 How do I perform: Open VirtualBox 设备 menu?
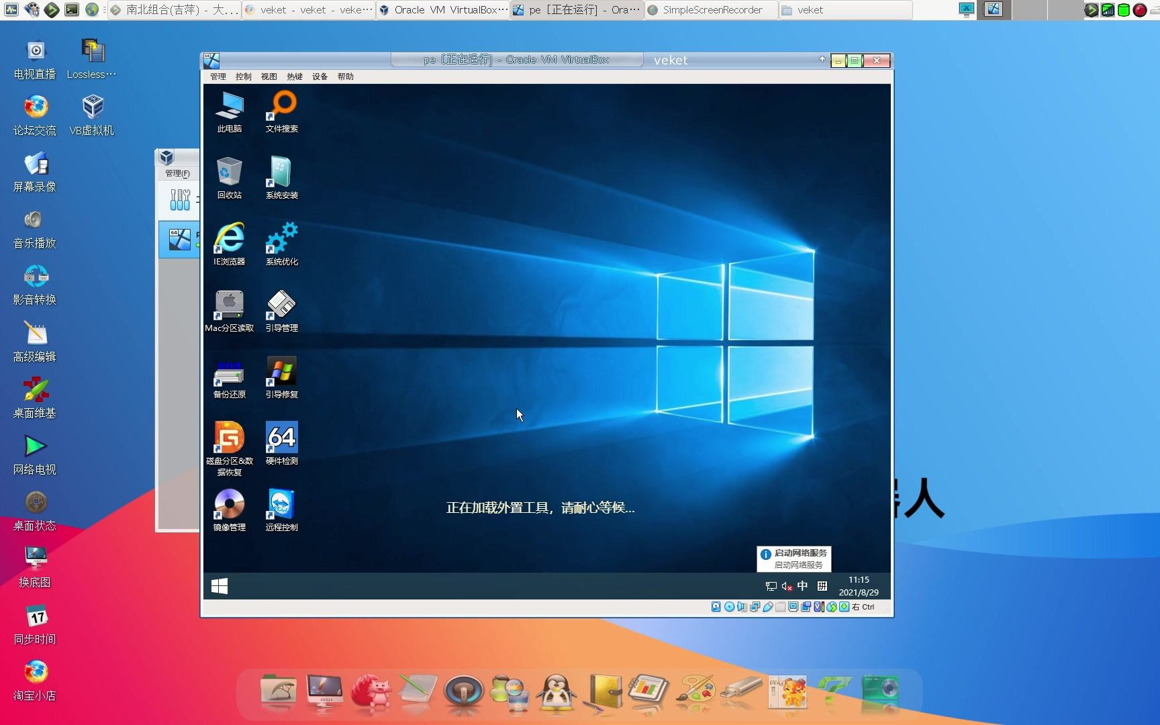coord(320,77)
